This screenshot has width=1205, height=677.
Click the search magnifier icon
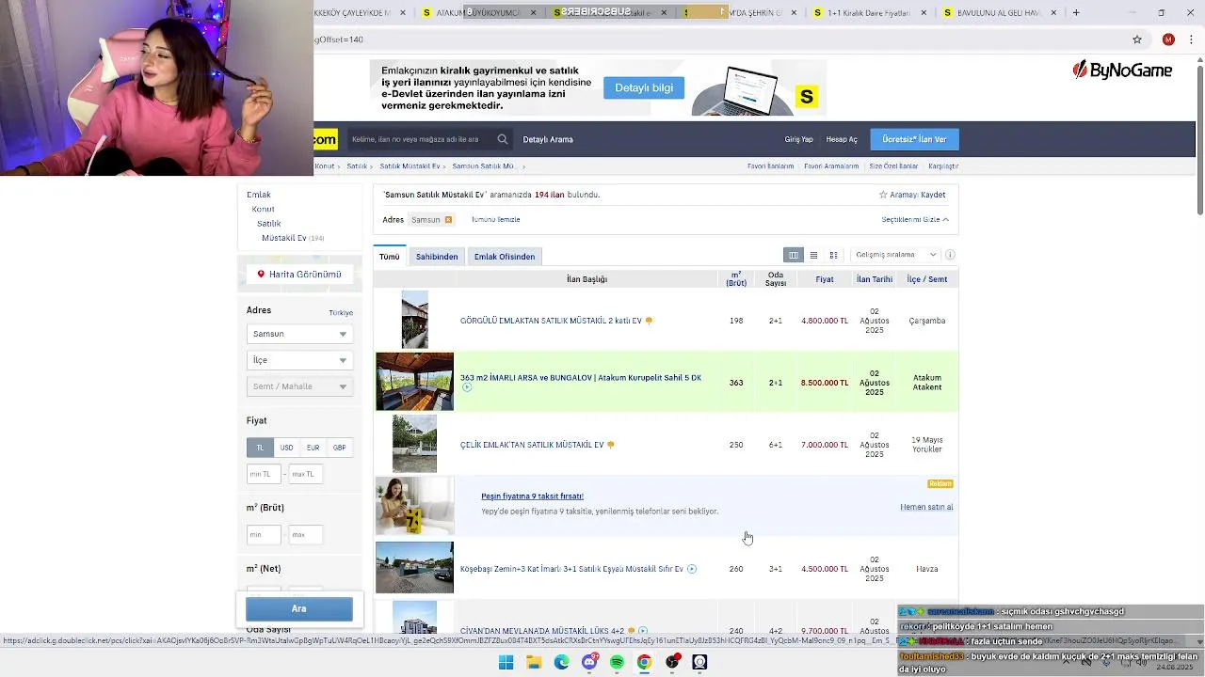(503, 139)
